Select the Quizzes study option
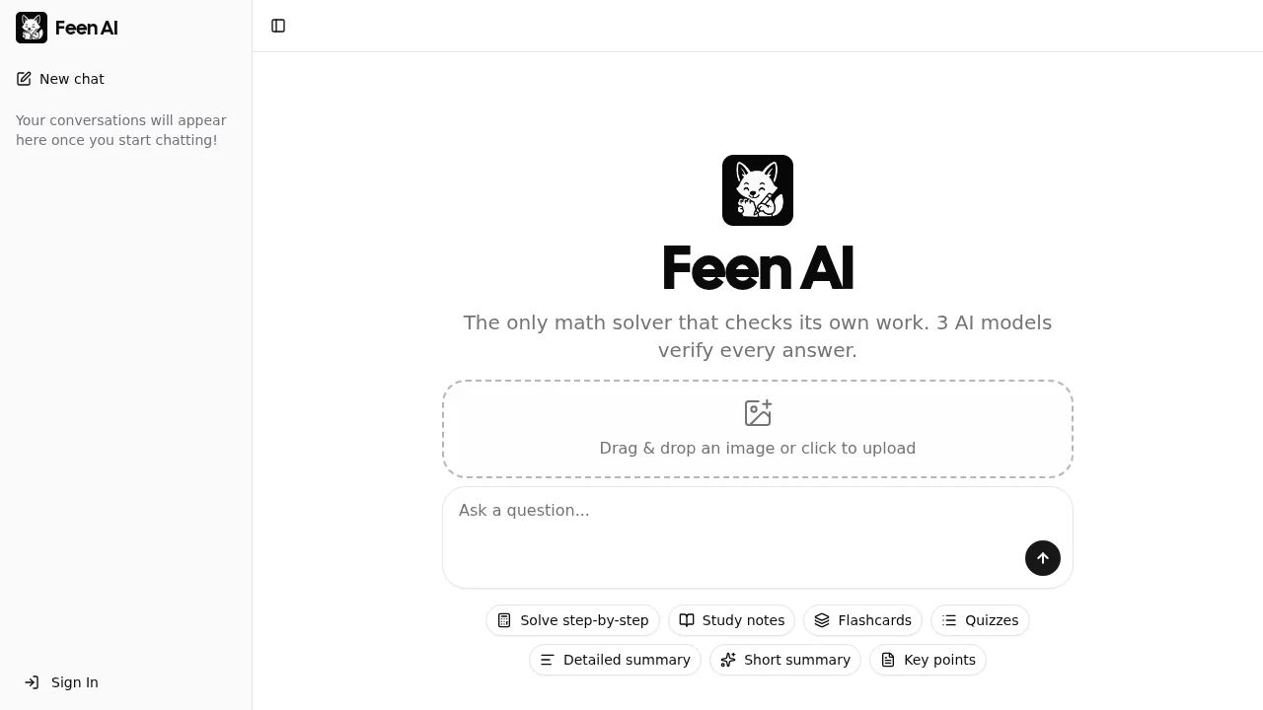 pyautogui.click(x=980, y=620)
